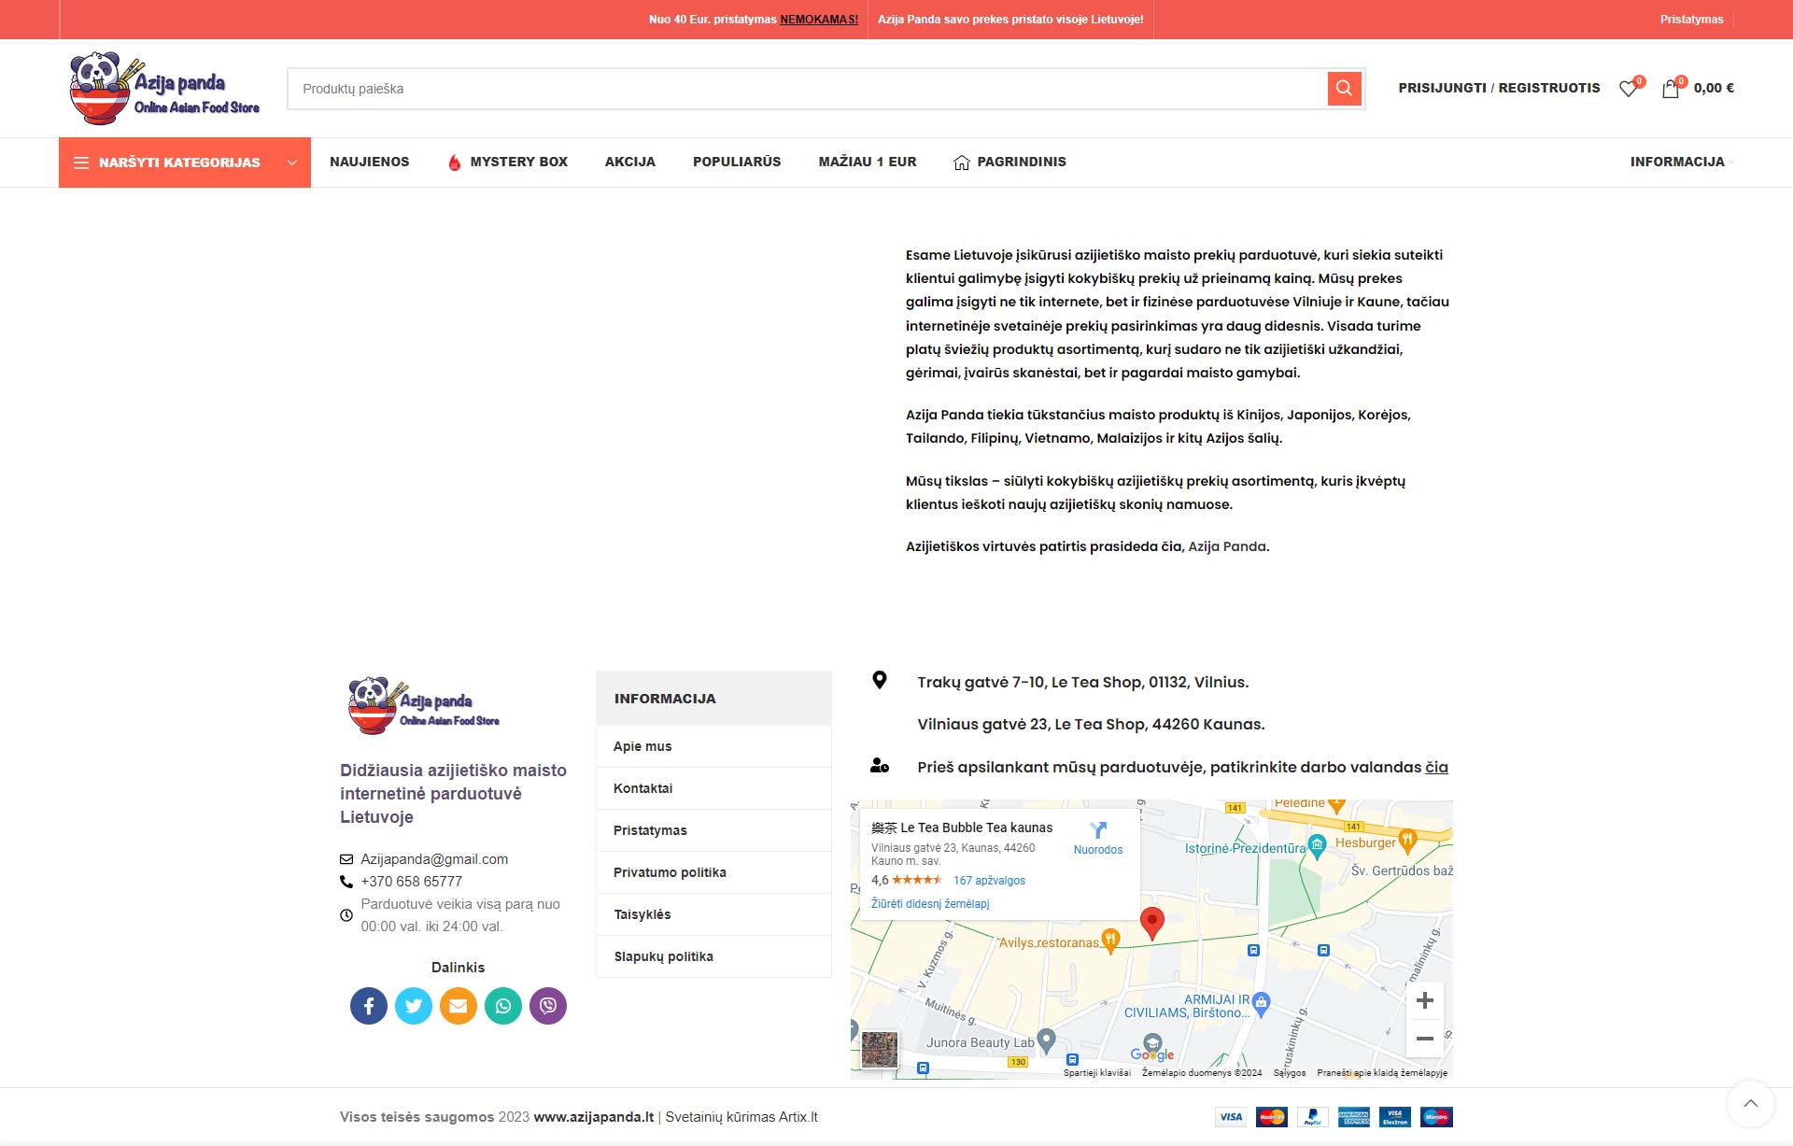Viewport: 1793px width, 1146px height.
Task: Click the Visa payment icon
Action: [x=1231, y=1117]
